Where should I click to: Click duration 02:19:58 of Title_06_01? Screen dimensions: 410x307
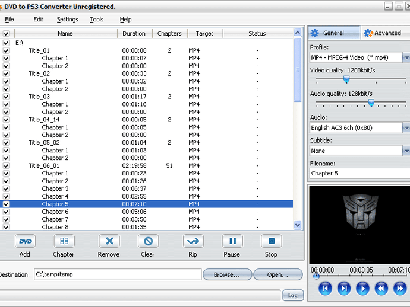click(x=134, y=165)
